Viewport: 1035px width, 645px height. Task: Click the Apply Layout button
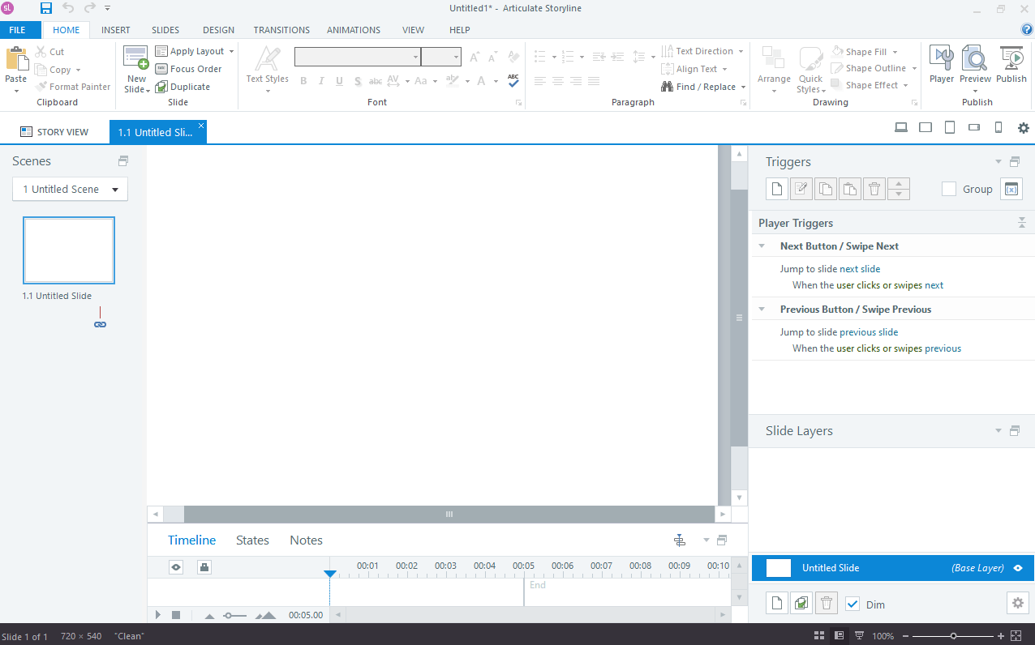tap(195, 50)
